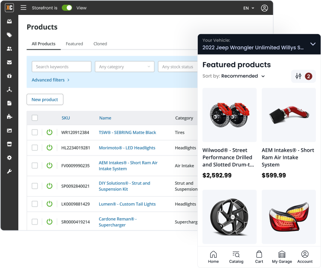
Task: Click the XC logo icon
Action: 9,8
